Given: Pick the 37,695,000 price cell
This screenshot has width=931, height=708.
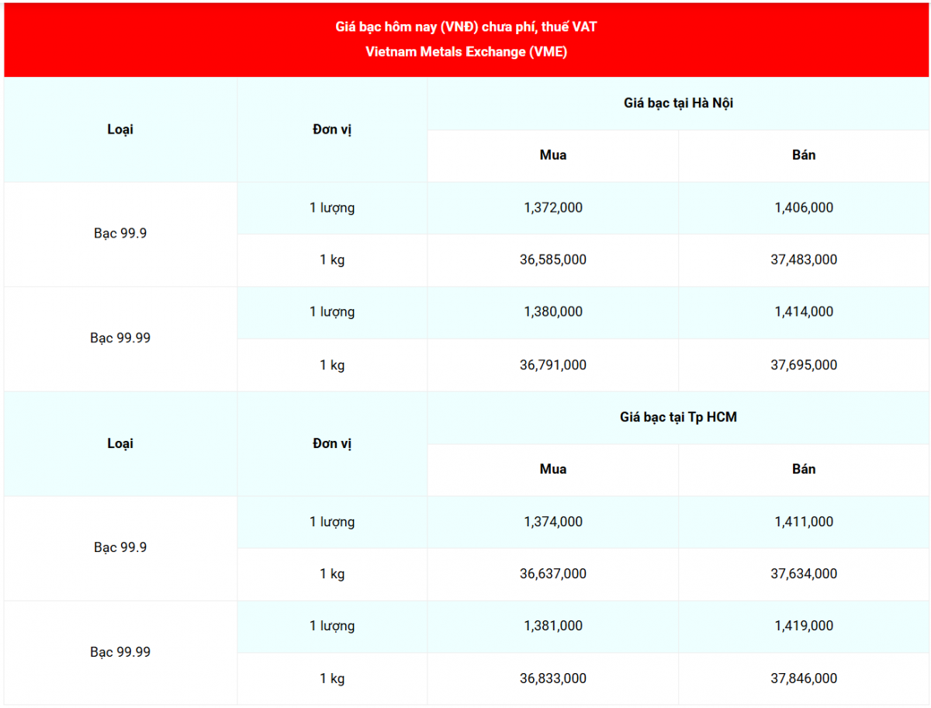Looking at the screenshot, I should pyautogui.click(x=804, y=365).
